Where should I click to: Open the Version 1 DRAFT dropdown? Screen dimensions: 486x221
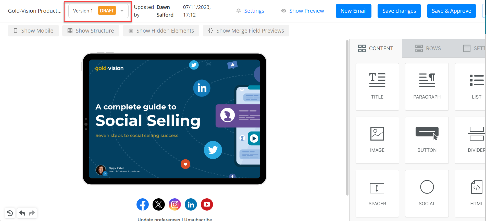[98, 11]
